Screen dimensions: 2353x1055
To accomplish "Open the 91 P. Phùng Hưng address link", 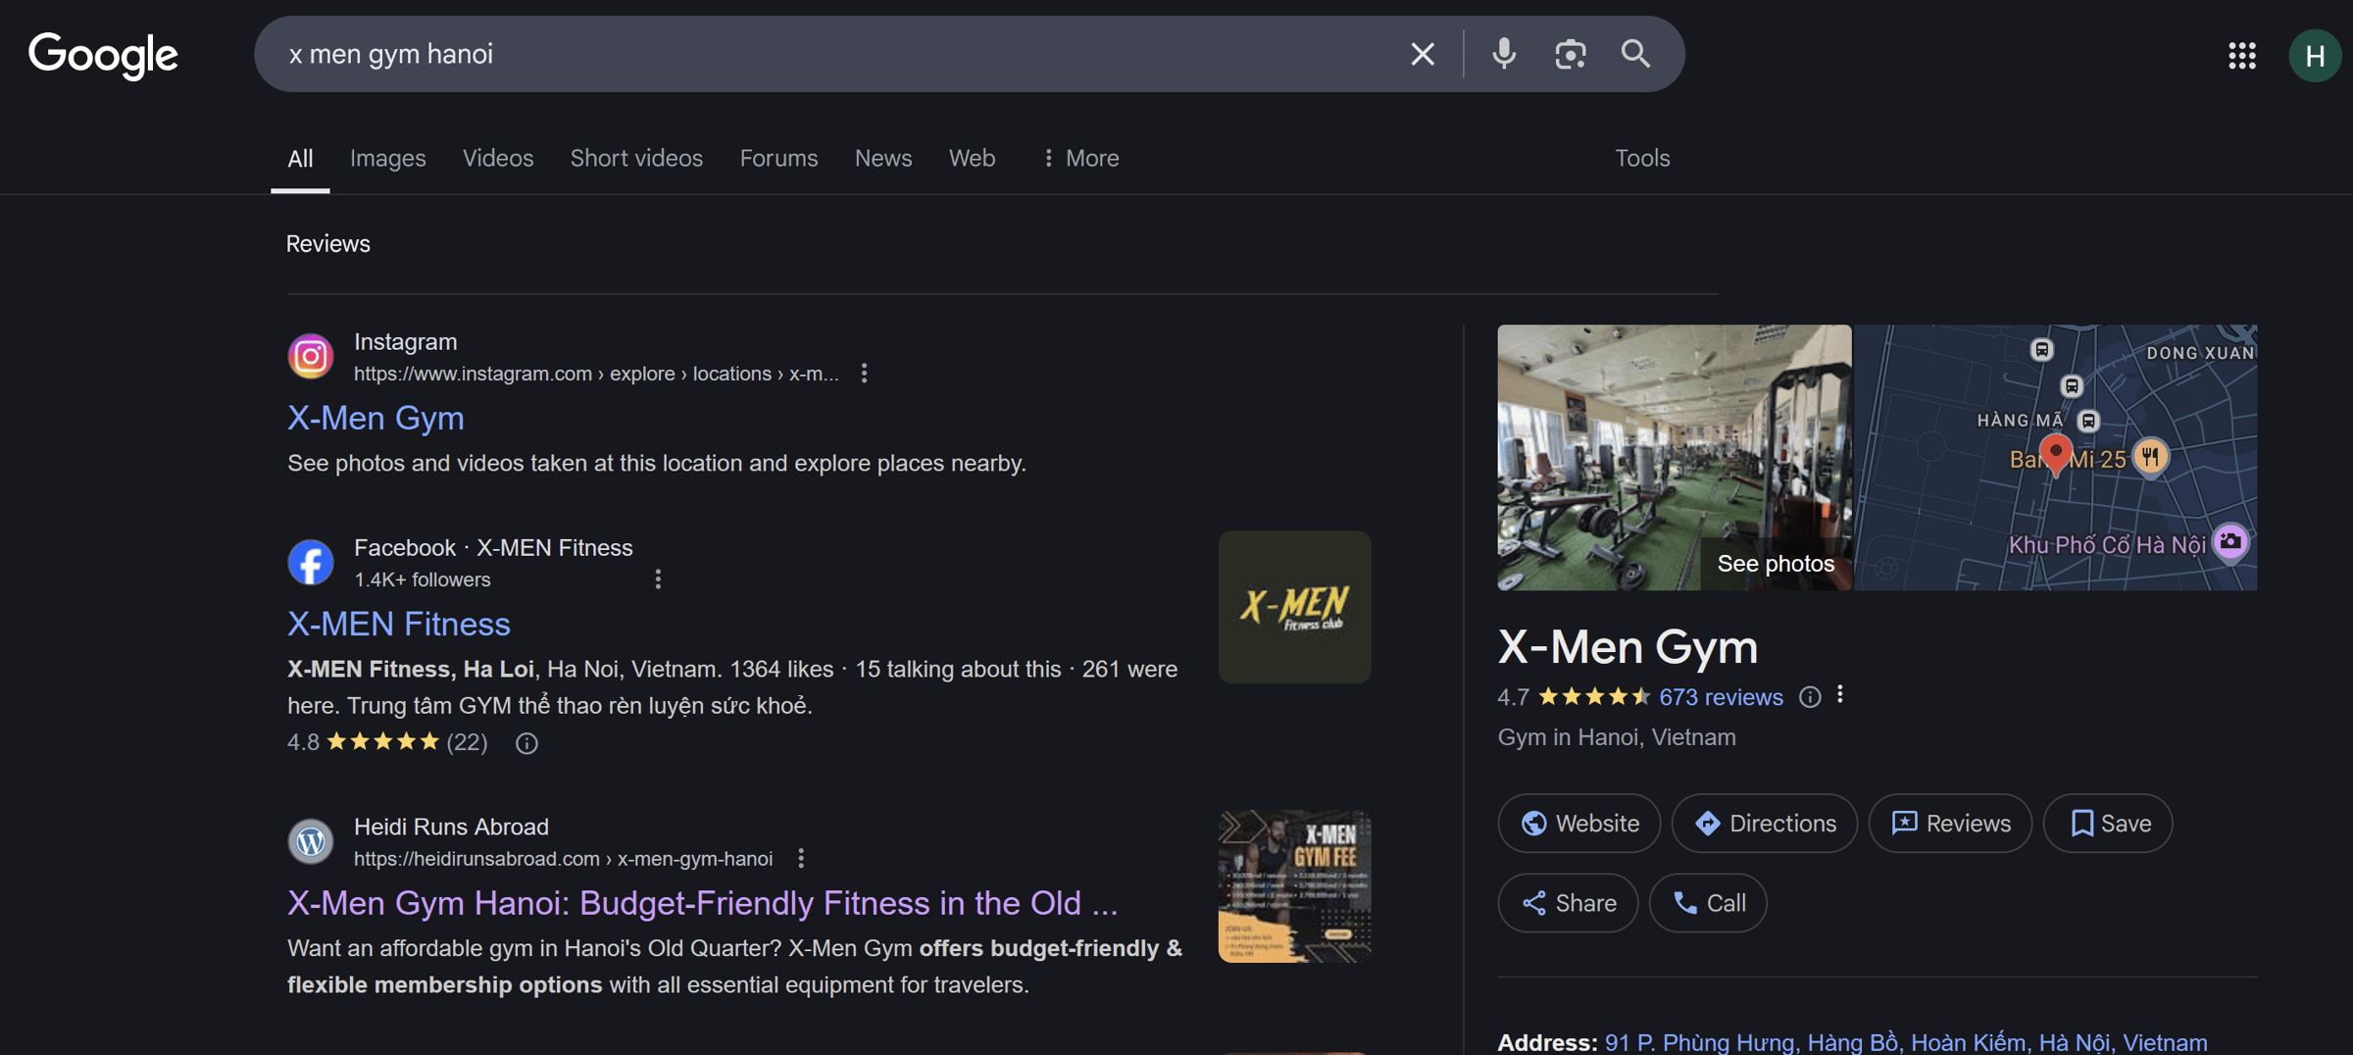I will (1906, 1042).
